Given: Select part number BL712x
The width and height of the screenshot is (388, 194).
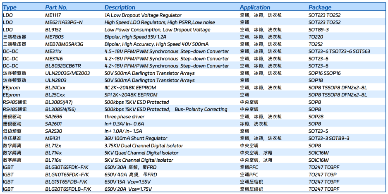Looking at the screenshot, I should (x=53, y=146).
